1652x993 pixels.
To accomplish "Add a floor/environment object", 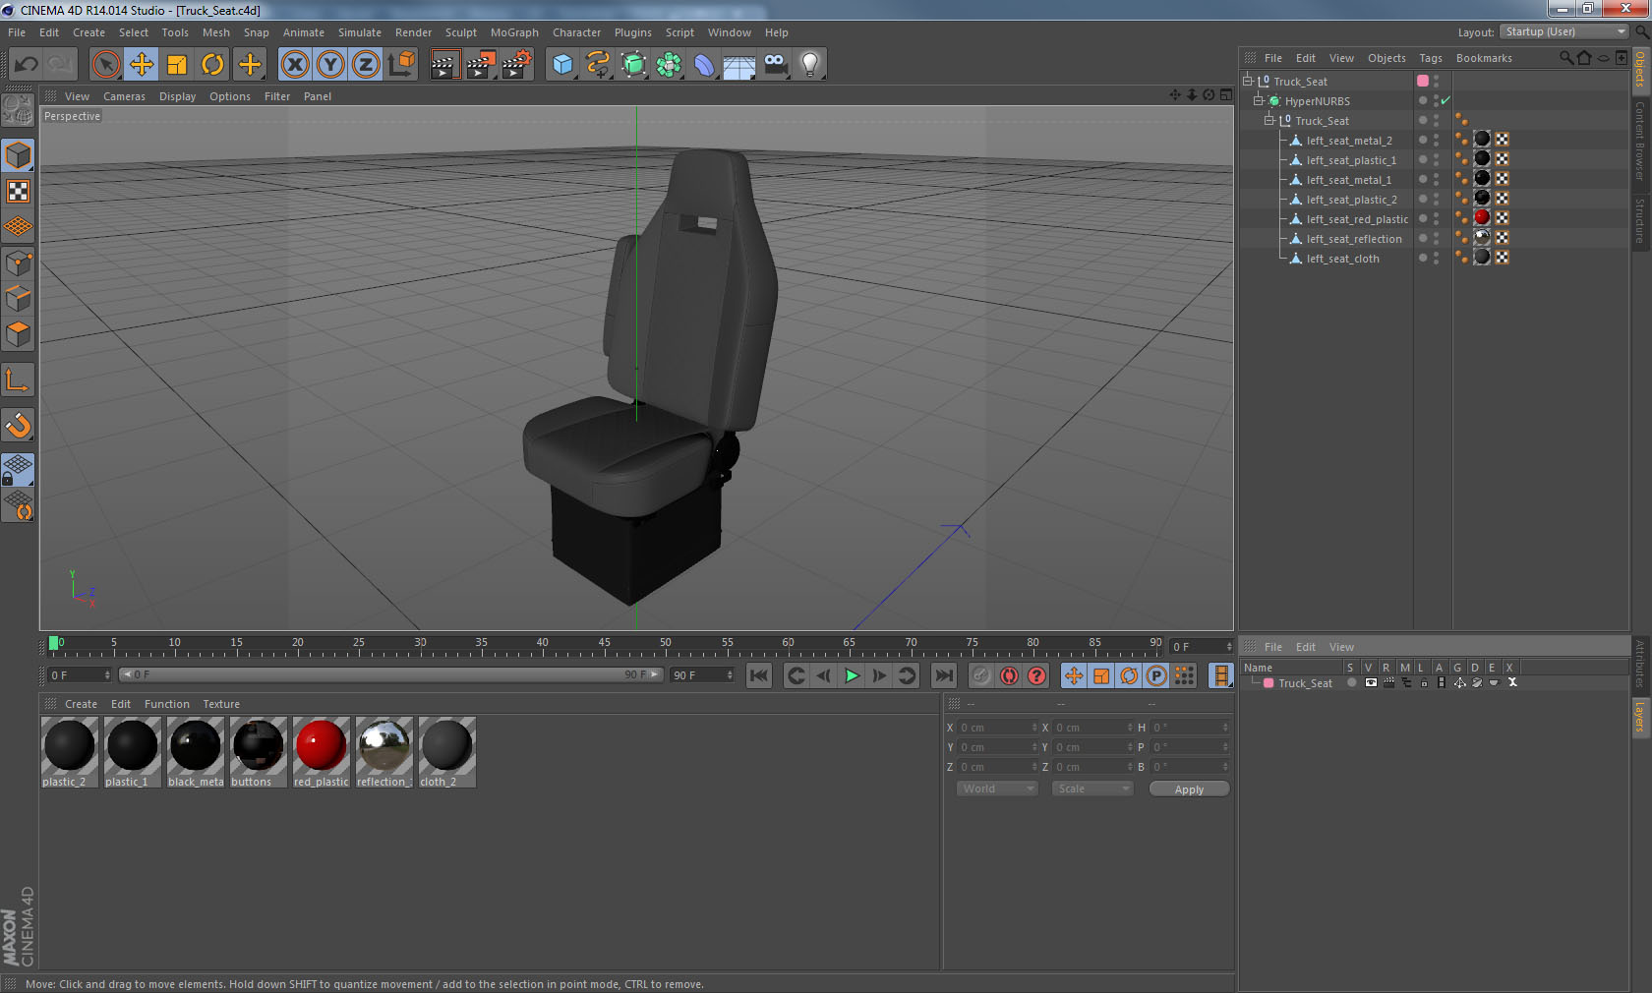I will 739,65.
